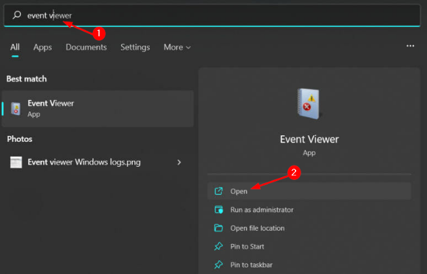
Task: Select the All filter tab
Action: (x=15, y=47)
